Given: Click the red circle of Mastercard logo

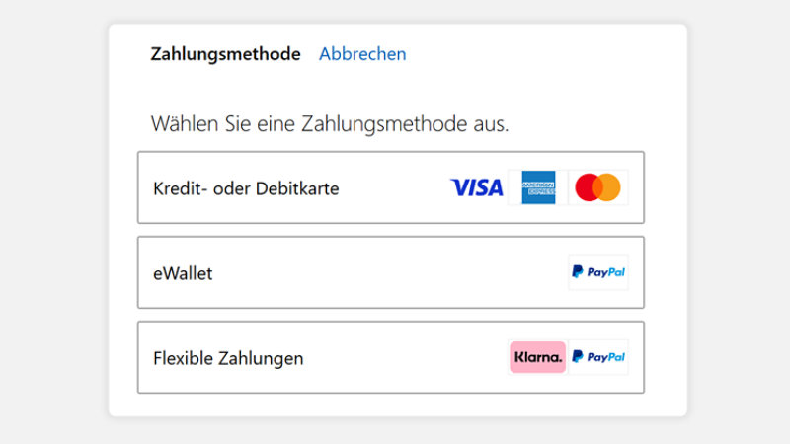Looking at the screenshot, I should click(x=589, y=187).
